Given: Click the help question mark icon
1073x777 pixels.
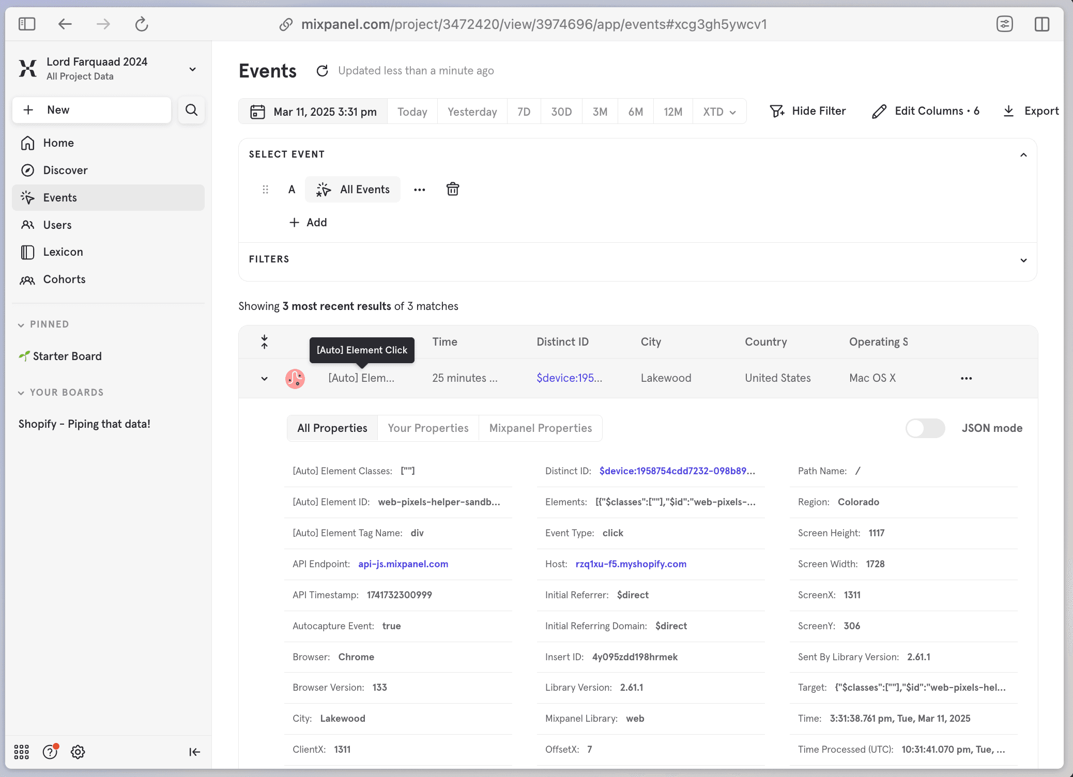Looking at the screenshot, I should [x=50, y=752].
